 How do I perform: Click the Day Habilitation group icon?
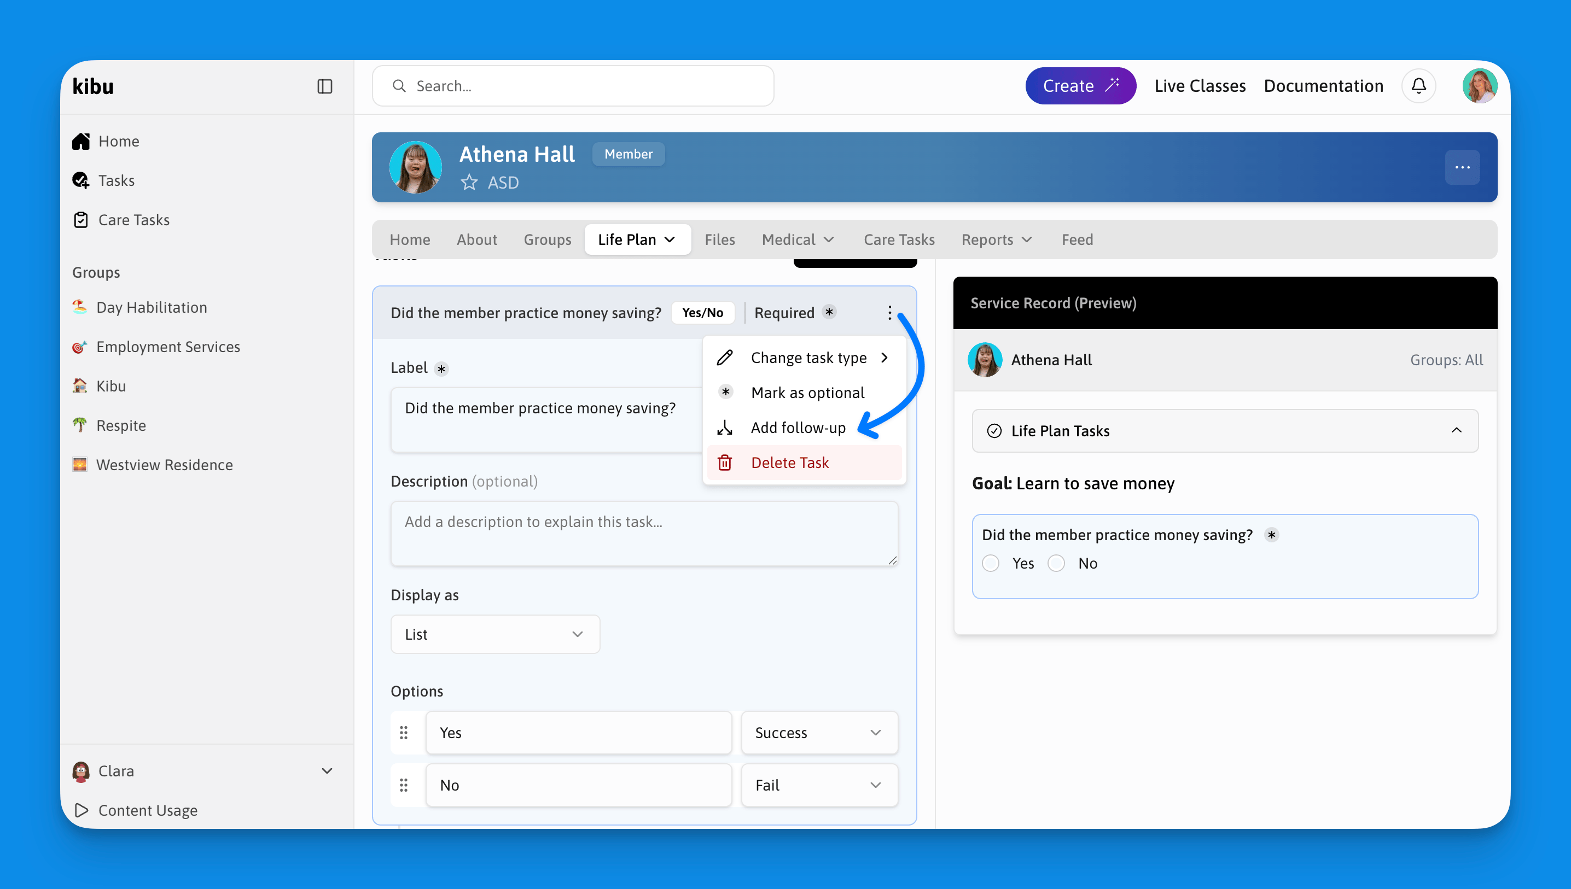point(79,307)
